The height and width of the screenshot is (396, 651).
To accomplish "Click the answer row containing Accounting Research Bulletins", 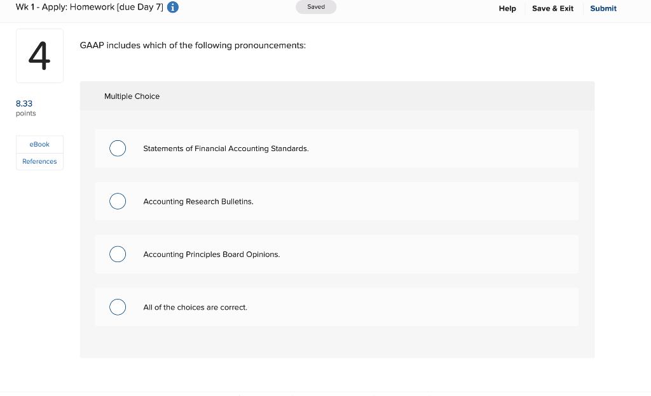I will point(337,201).
